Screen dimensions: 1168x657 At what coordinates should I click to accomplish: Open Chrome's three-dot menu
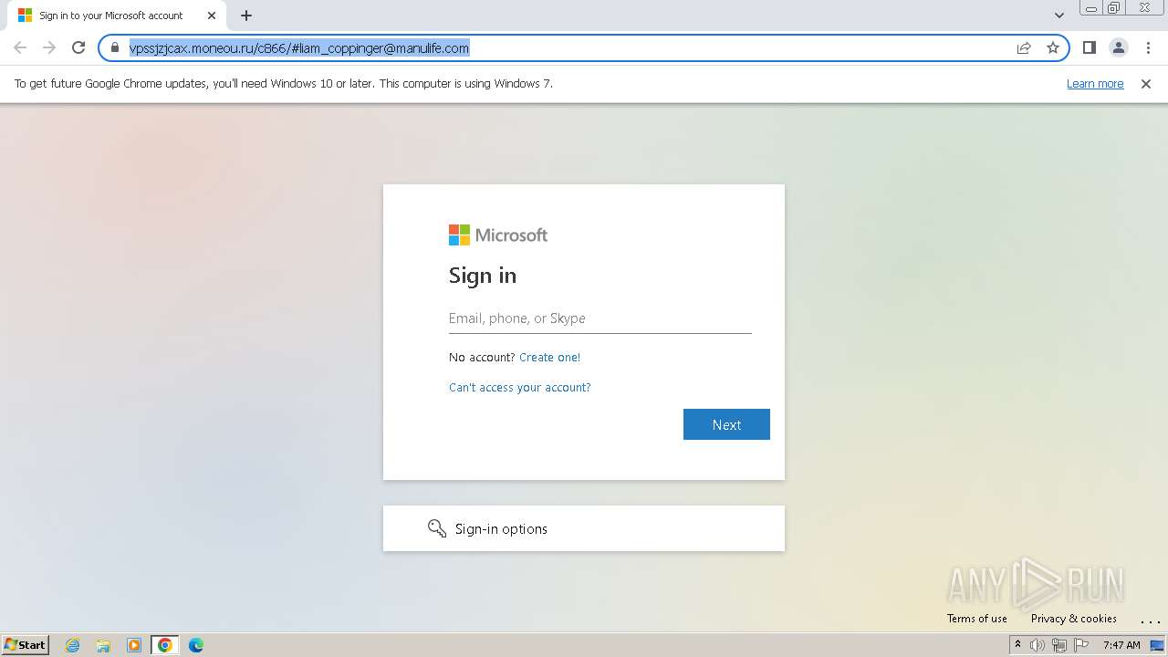(1147, 47)
